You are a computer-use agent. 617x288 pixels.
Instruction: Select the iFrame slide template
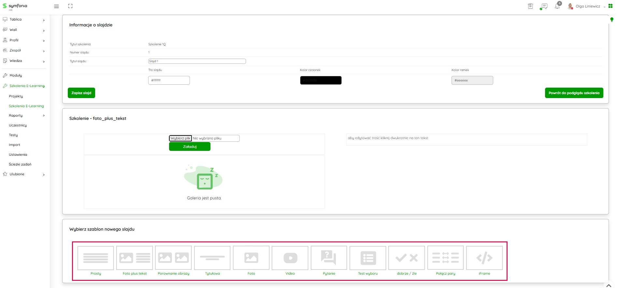[484, 258]
